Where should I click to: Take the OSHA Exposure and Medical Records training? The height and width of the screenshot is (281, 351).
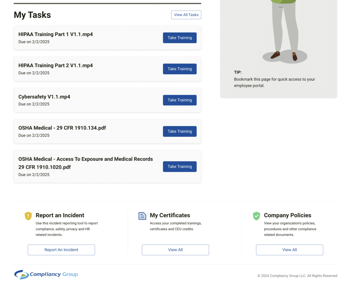[180, 166]
